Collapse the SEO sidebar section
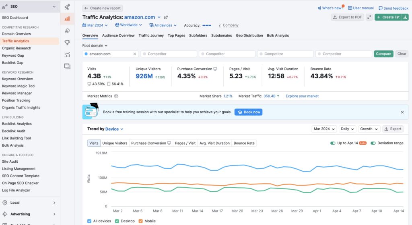 [54, 6]
